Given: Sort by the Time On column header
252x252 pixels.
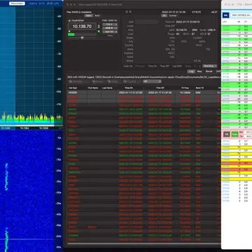Looking at the screenshot, I should pyautogui.click(x=131, y=88).
